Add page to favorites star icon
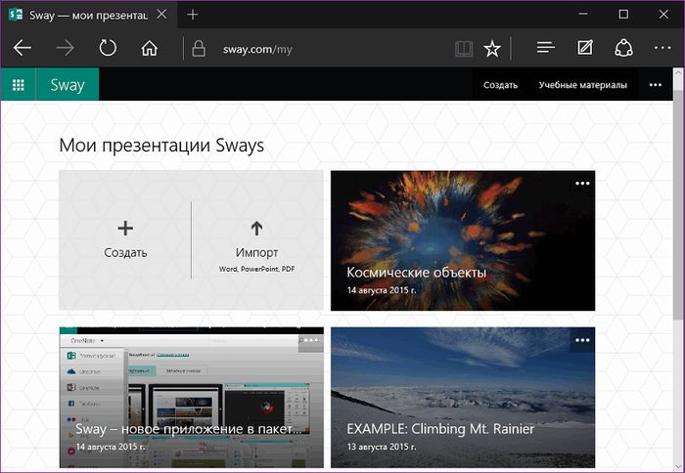The width and height of the screenshot is (685, 473). (492, 48)
